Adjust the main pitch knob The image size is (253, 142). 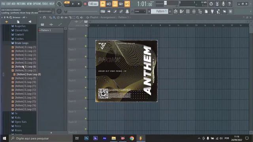point(59,11)
